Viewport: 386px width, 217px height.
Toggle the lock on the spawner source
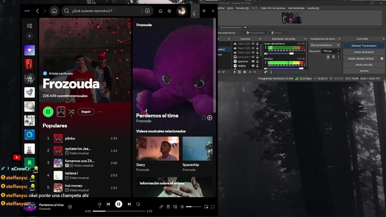pyautogui.click(x=257, y=61)
